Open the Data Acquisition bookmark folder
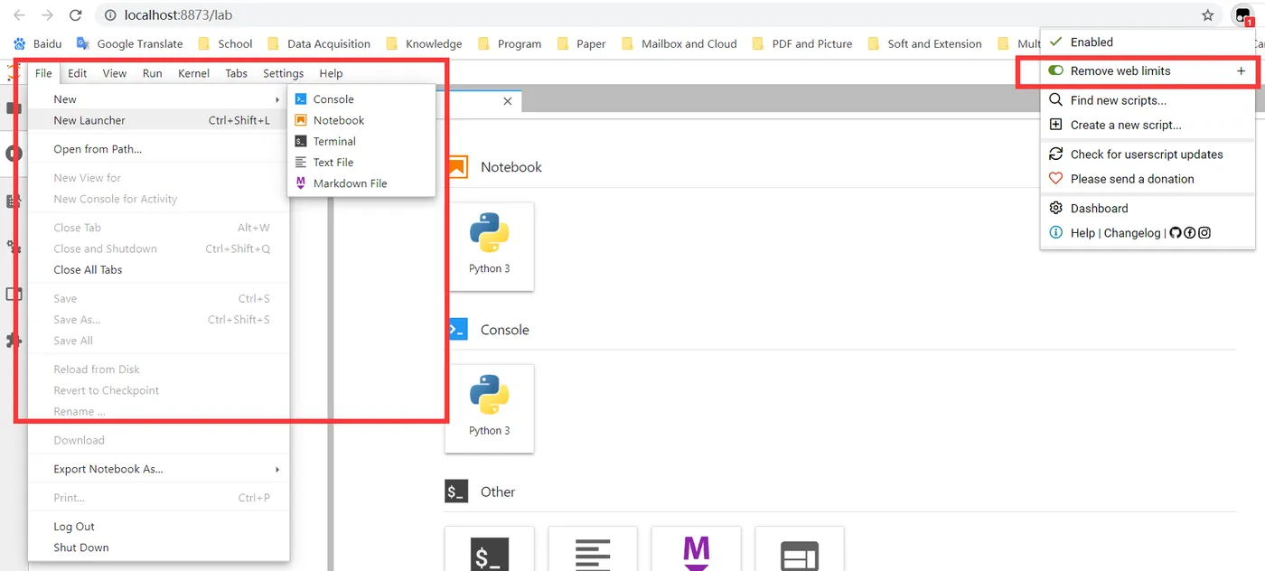This screenshot has width=1265, height=571. (x=319, y=43)
